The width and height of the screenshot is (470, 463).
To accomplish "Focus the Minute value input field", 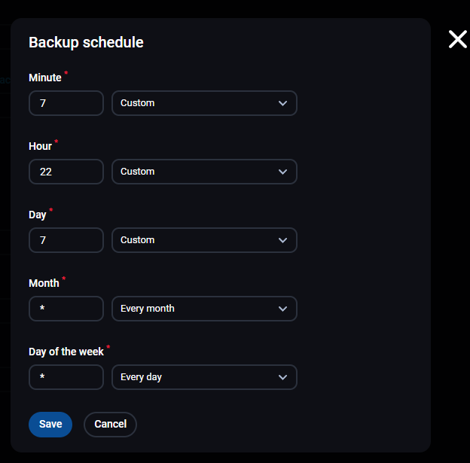I will (x=66, y=103).
